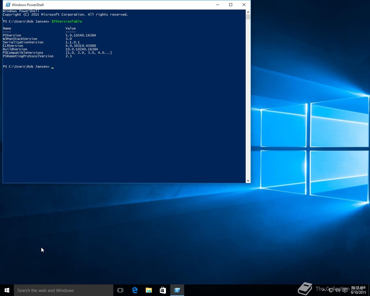Open the PowerShell title bar system icon

[x=8, y=5]
